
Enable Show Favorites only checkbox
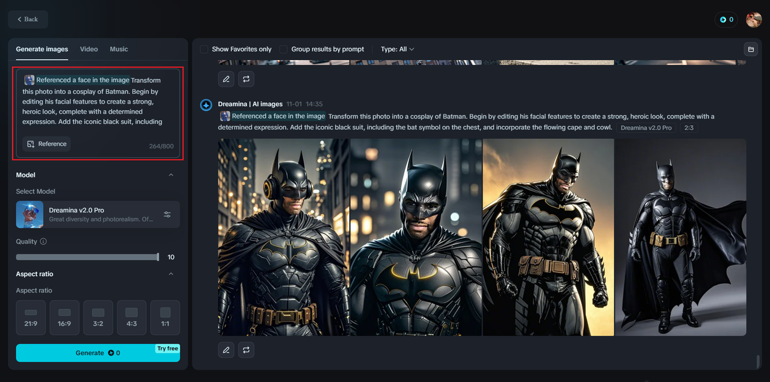pyautogui.click(x=204, y=49)
